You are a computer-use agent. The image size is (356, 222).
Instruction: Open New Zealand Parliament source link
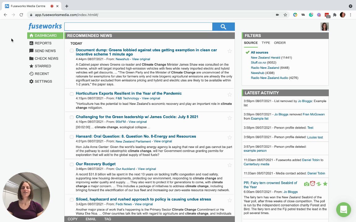tap(133, 141)
